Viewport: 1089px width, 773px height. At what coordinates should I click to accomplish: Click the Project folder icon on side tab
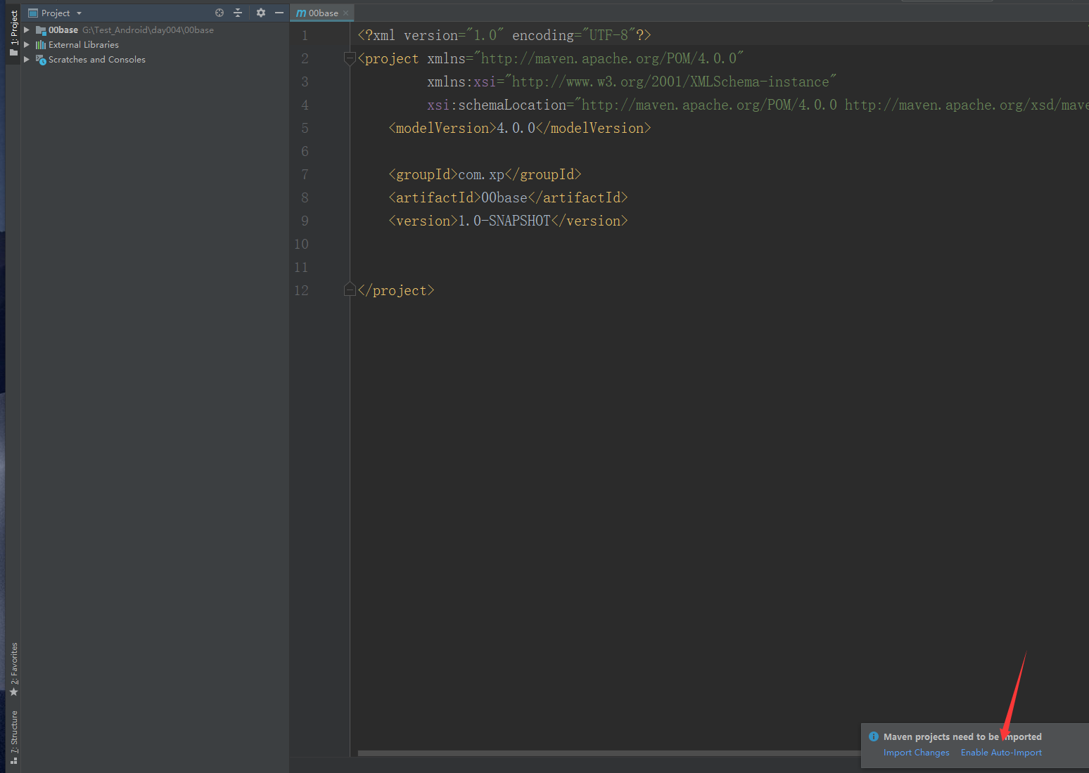click(x=13, y=53)
